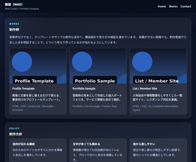Viewport: 196px width, 162px height.
Task: Click the 制作例 heading
Action: (14, 29)
